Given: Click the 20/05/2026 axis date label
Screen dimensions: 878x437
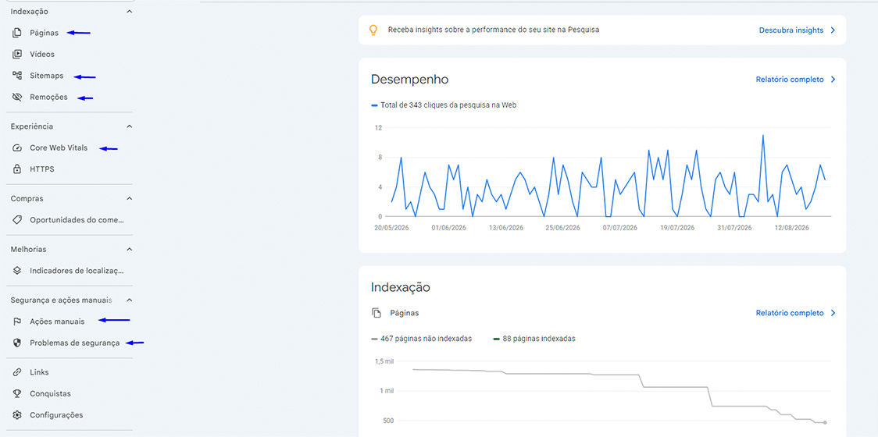Looking at the screenshot, I should coord(391,229).
